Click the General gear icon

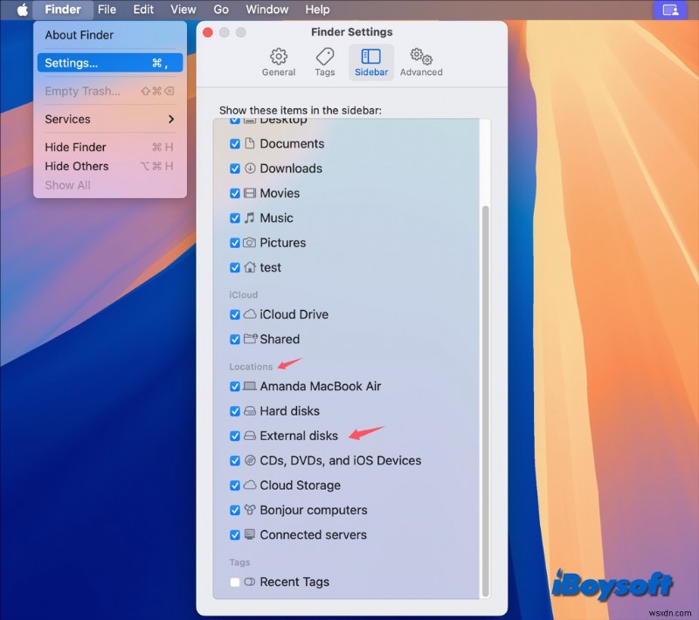279,57
